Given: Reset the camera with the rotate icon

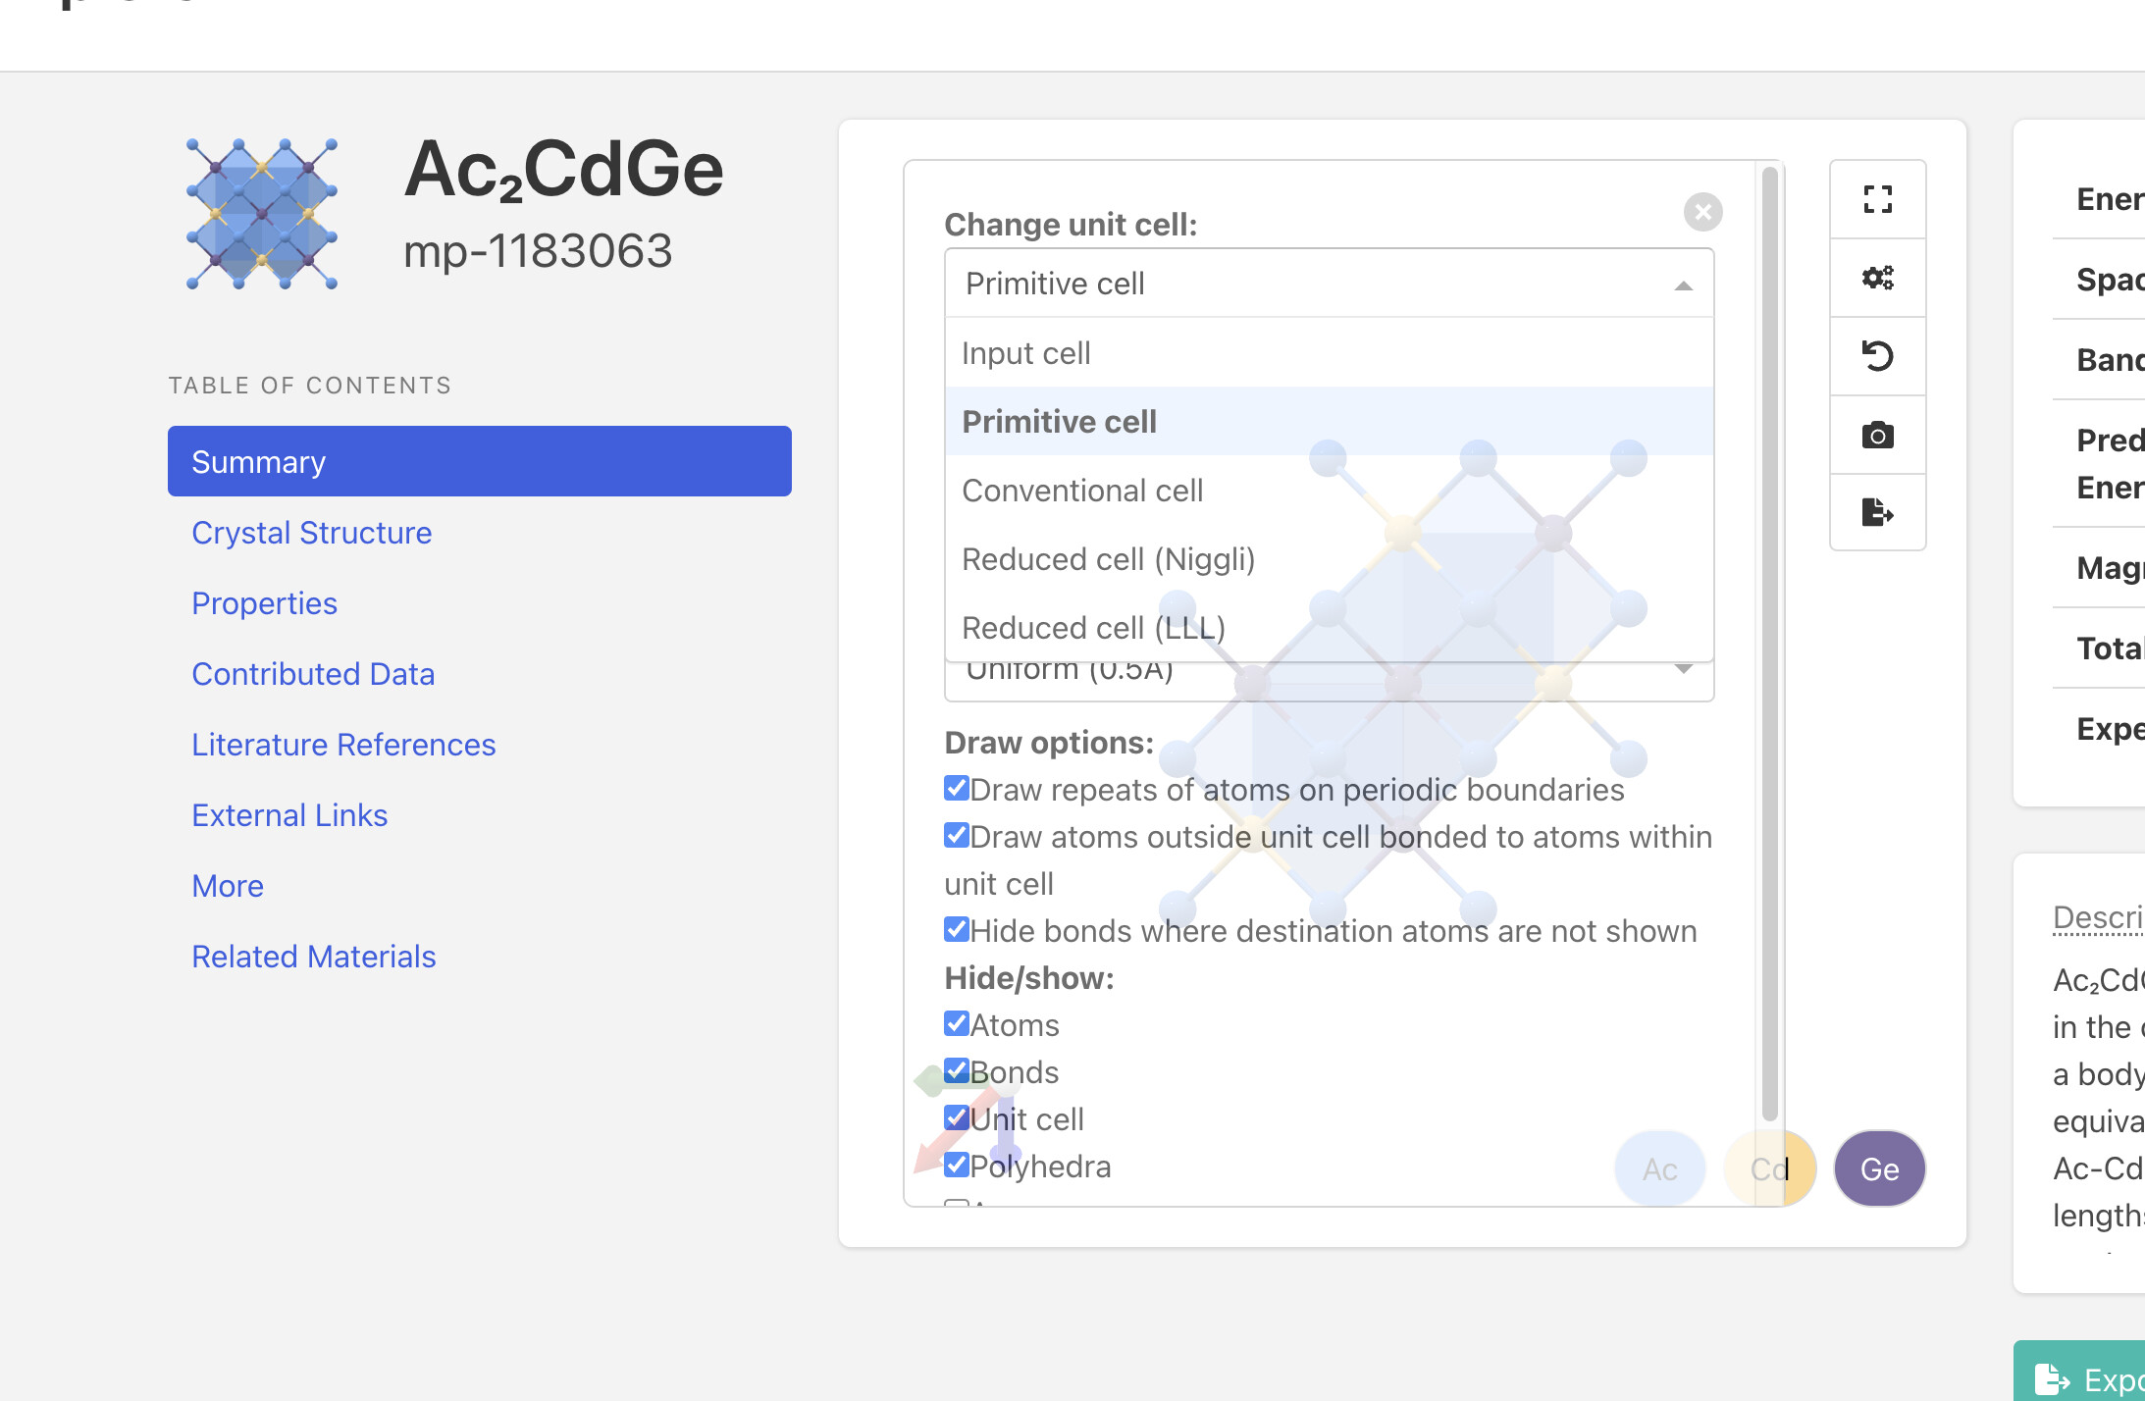Looking at the screenshot, I should (1877, 356).
